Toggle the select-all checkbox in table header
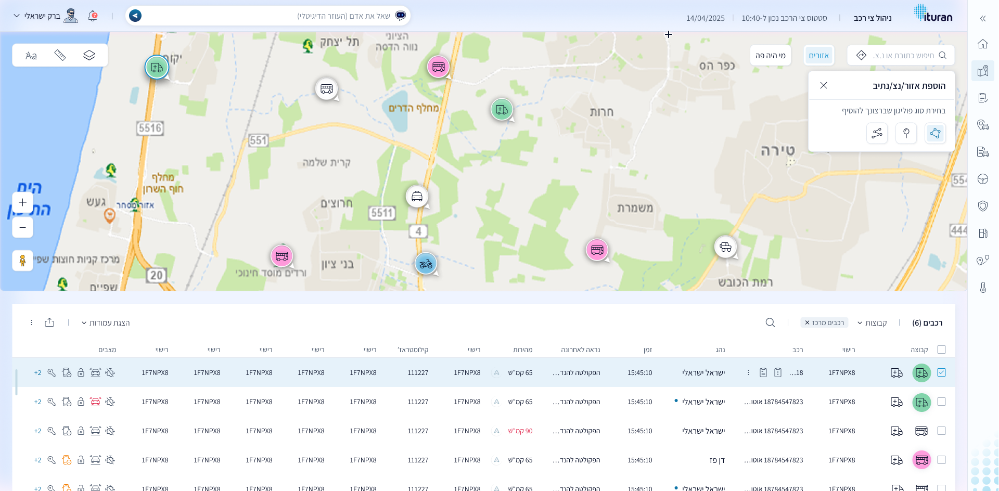 point(941,350)
